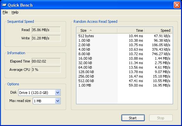Click the Sequential Speed group label
The width and height of the screenshot is (182, 126).
pos(21,21)
